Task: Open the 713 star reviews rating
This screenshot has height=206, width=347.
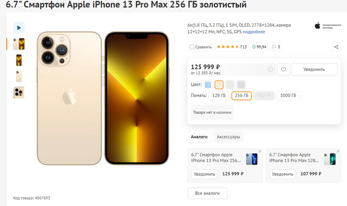Action: pyautogui.click(x=231, y=47)
